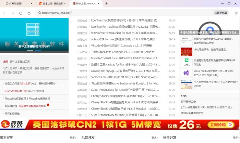240x143 pixels.
Task: Open the Visual Studio logo thumbnail
Action: point(186,73)
